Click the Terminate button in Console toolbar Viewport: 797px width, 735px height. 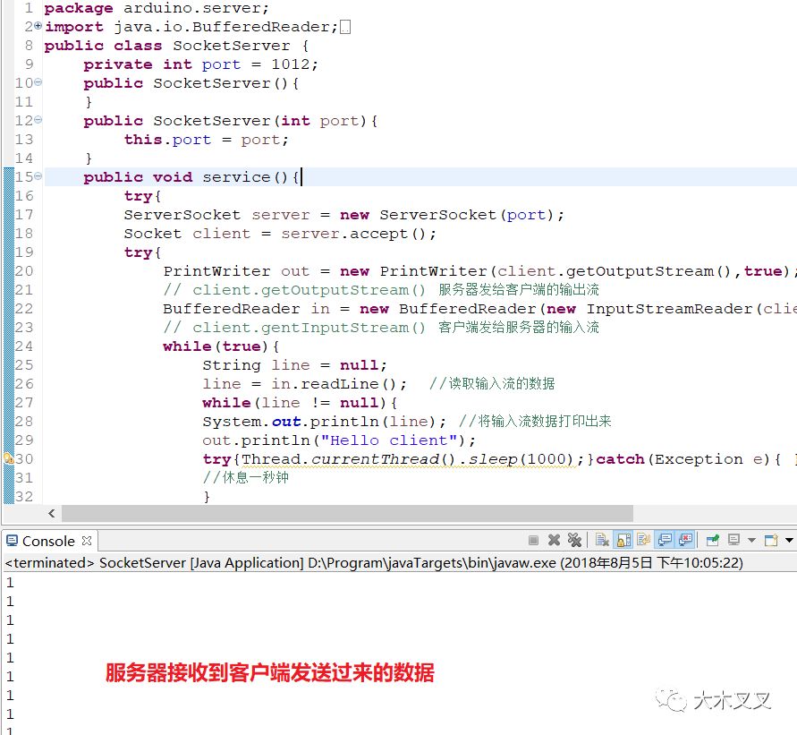pyautogui.click(x=533, y=541)
